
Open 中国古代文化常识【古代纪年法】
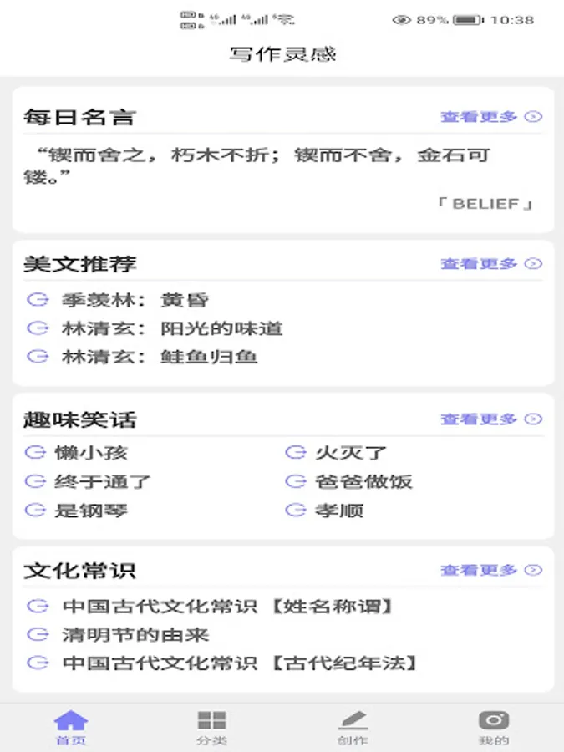(239, 663)
